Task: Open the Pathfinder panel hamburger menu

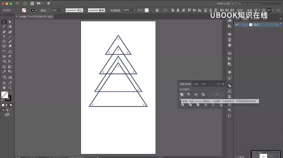Action: tap(223, 84)
